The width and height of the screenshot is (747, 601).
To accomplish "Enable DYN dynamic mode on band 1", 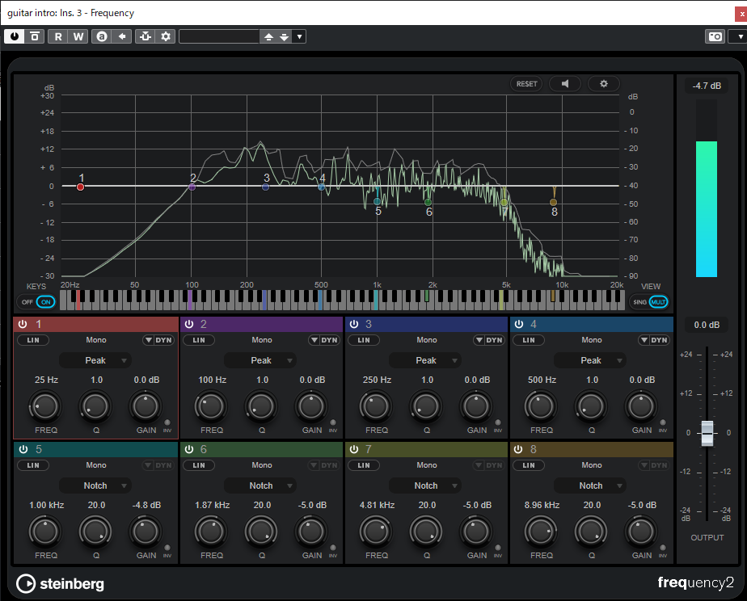I will tap(158, 340).
